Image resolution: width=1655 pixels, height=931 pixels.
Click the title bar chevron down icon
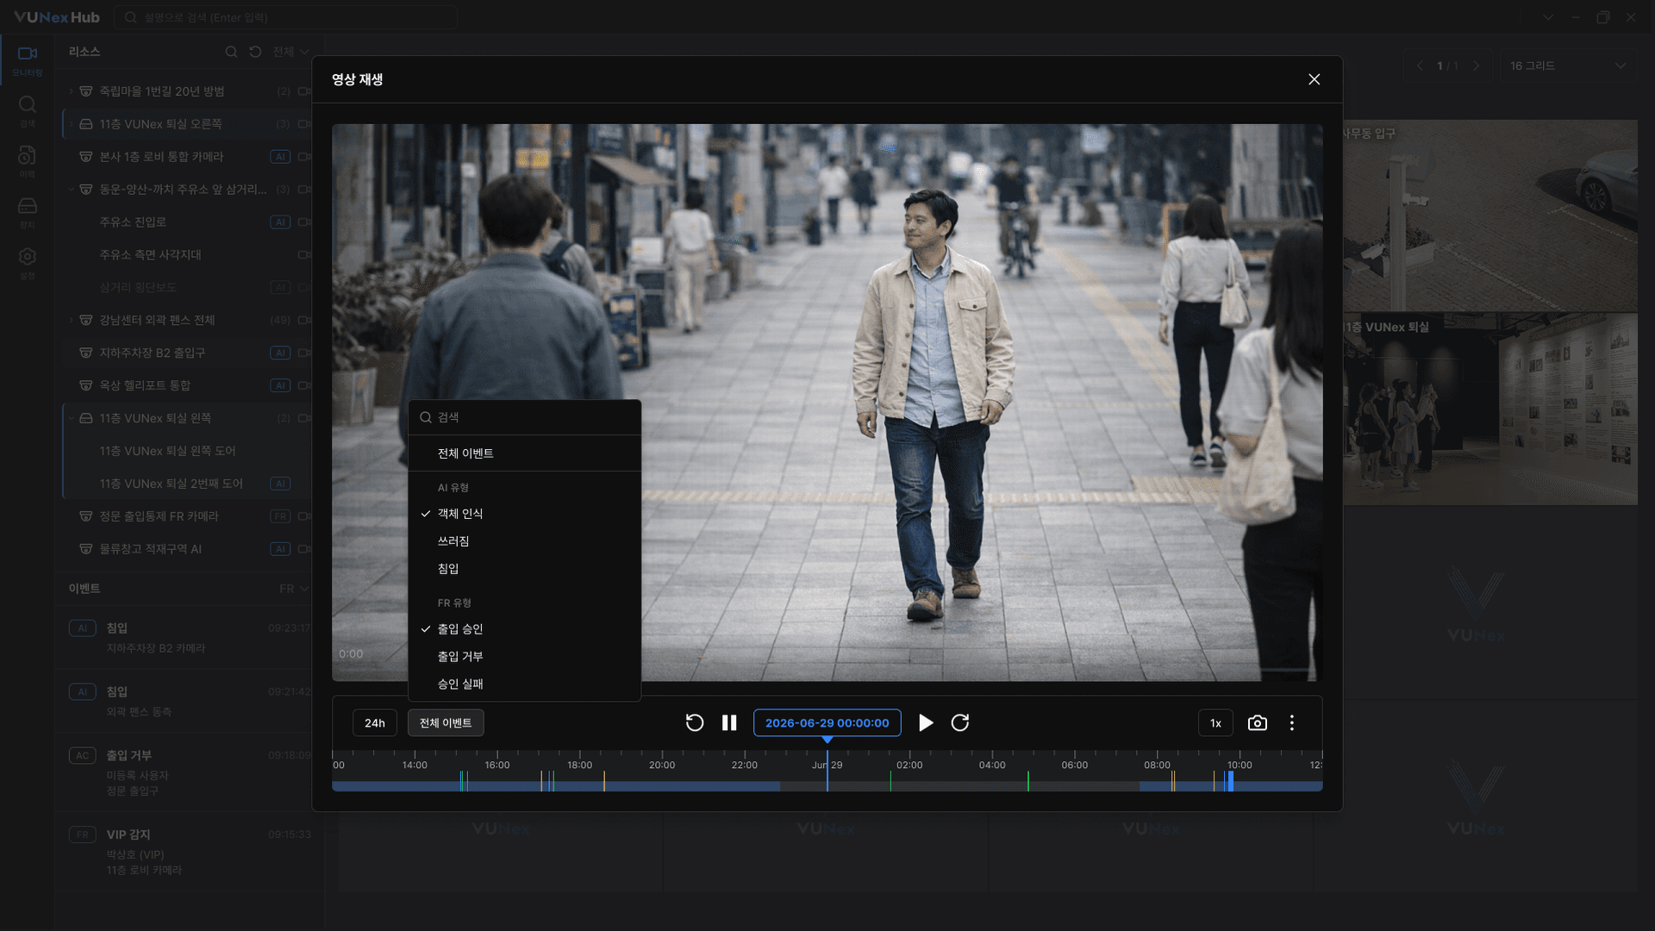click(1548, 17)
